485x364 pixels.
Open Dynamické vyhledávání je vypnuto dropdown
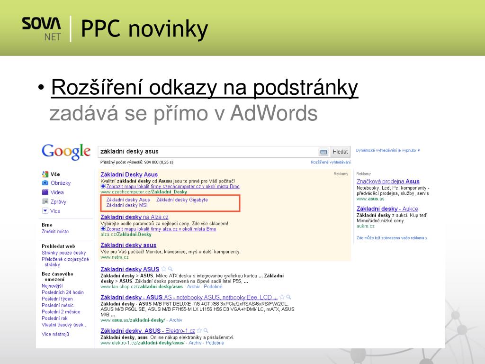click(388, 150)
